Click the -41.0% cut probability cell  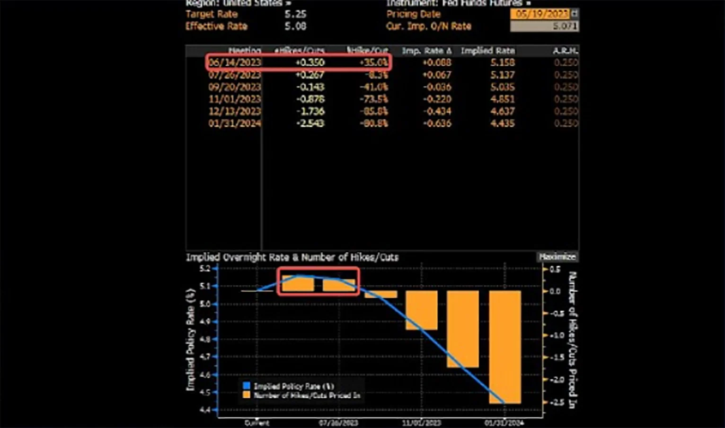374,87
